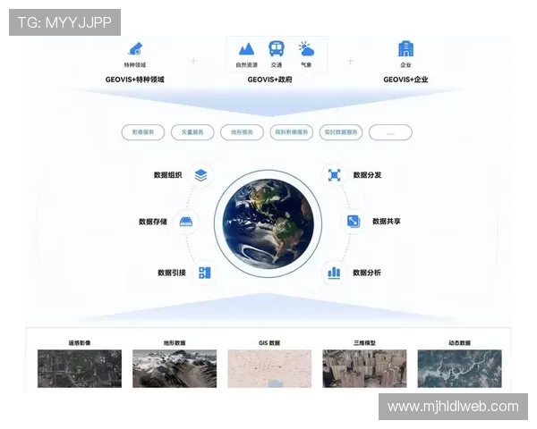
Task: Select the 地形服务 pill button
Action: (242, 132)
